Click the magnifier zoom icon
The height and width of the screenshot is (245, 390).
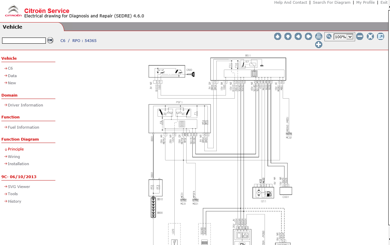pos(329,37)
